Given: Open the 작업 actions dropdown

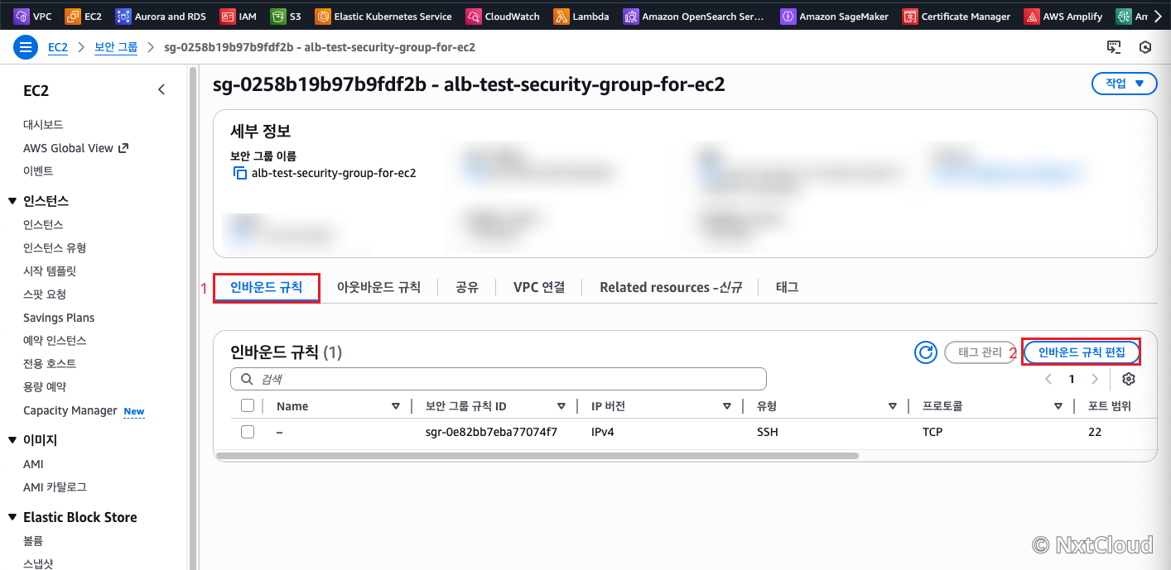Looking at the screenshot, I should click(x=1124, y=84).
